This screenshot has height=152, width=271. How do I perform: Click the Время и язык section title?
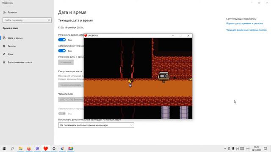(10, 28)
